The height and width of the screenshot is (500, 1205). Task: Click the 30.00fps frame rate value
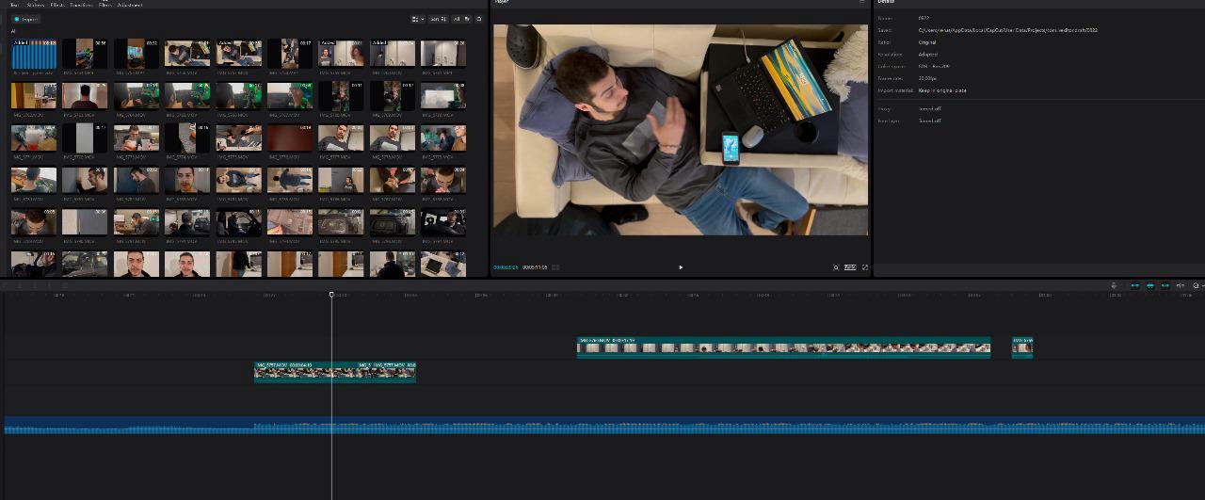click(x=929, y=78)
